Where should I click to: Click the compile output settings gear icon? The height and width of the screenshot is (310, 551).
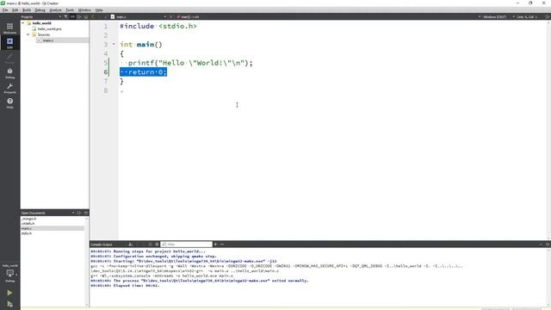[x=157, y=245]
